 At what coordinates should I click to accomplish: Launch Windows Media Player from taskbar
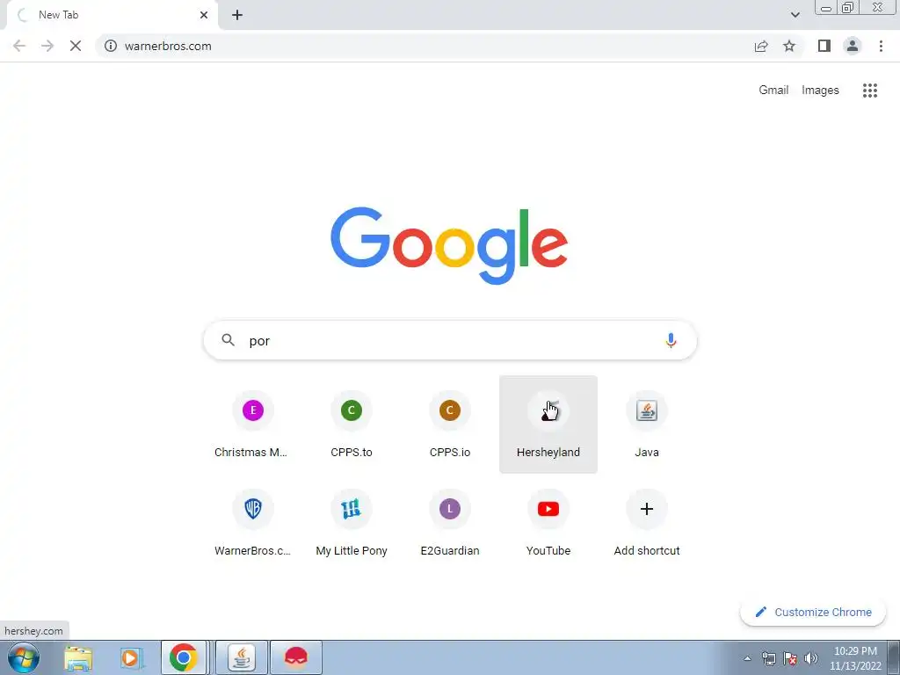[130, 657]
